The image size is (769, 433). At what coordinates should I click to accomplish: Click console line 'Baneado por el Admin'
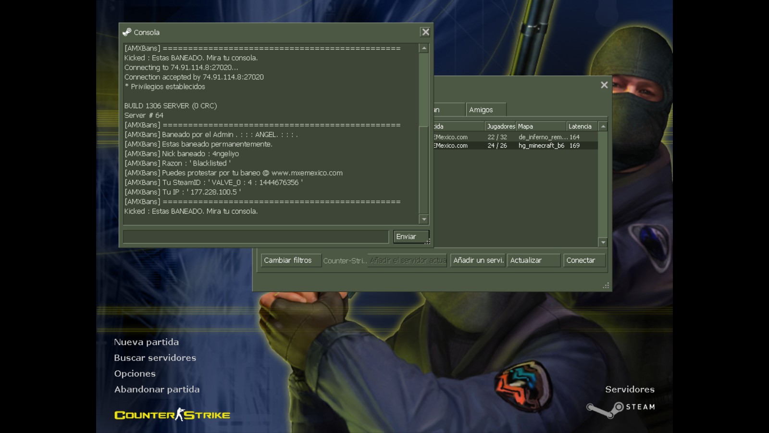pos(211,135)
